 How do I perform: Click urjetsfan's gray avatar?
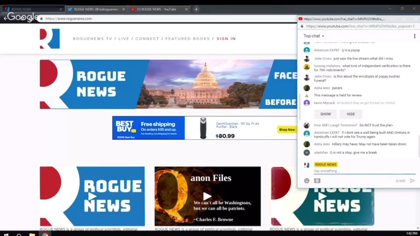(x=306, y=152)
